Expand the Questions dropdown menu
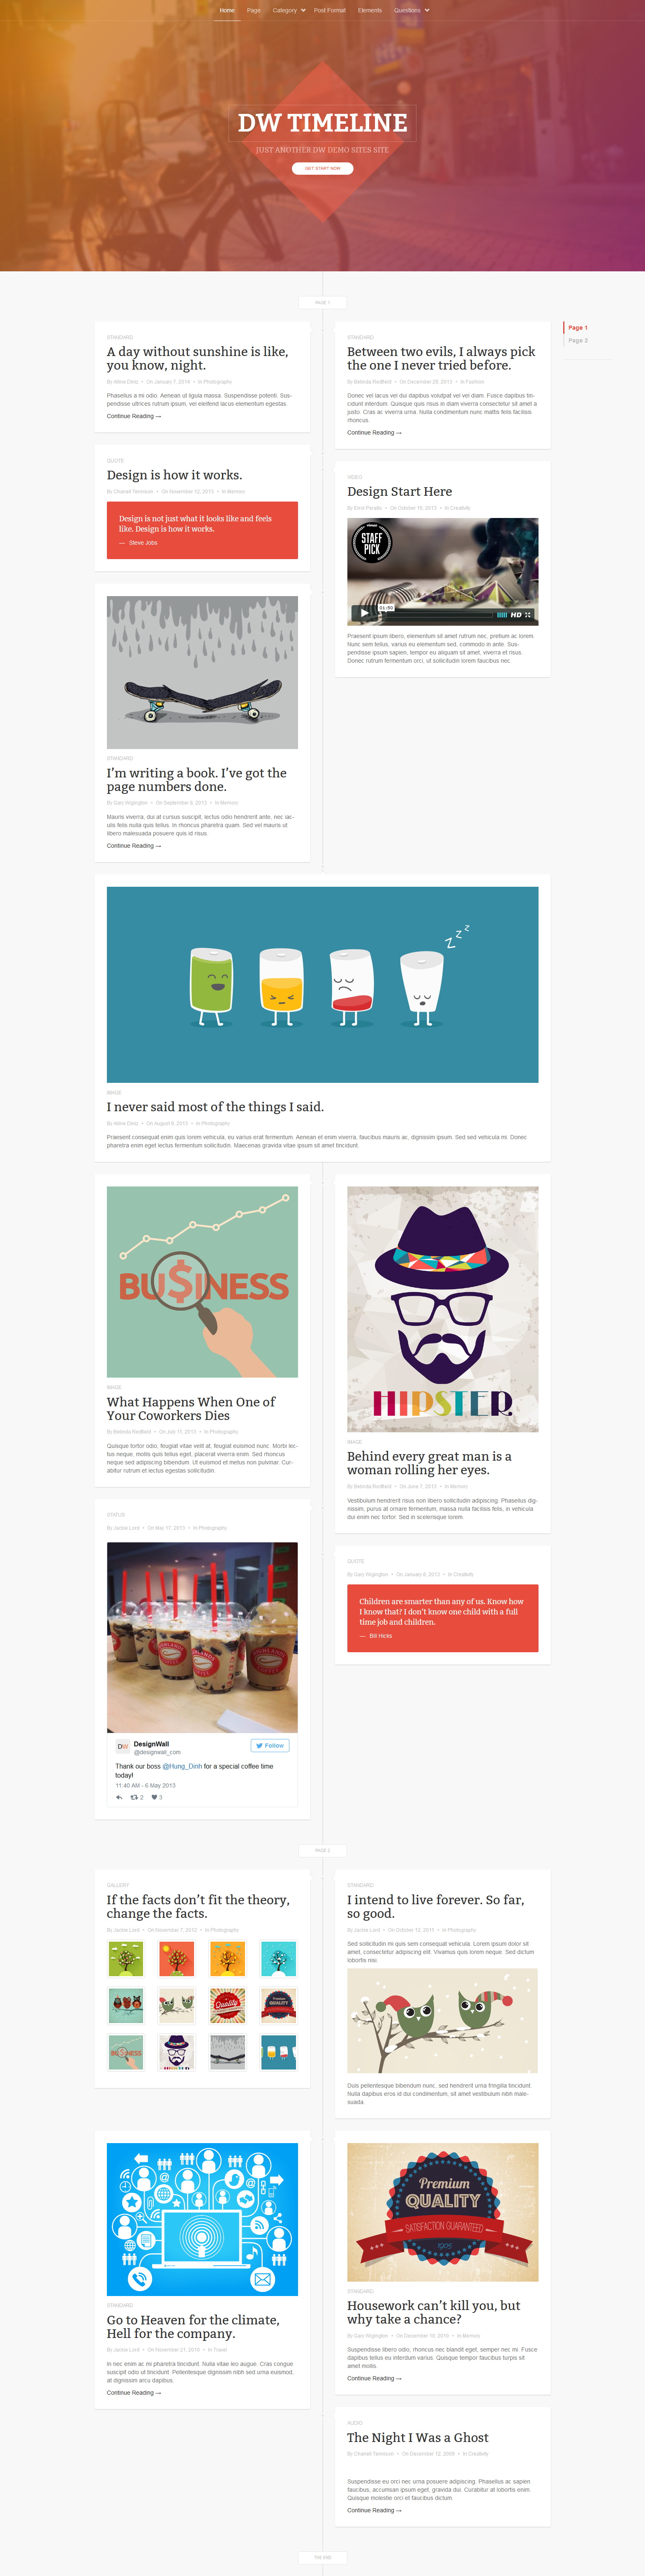The width and height of the screenshot is (645, 2576). click(411, 10)
